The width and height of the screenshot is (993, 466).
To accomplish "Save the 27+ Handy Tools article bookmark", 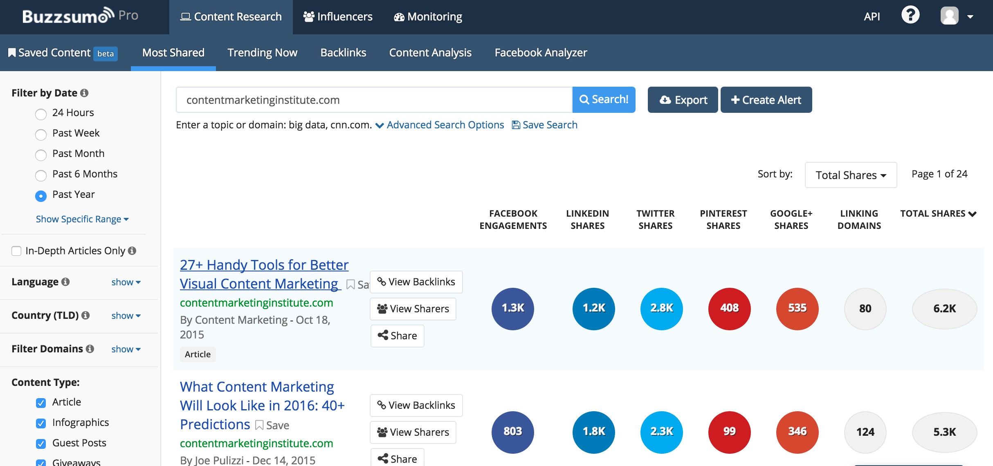I will [x=357, y=285].
